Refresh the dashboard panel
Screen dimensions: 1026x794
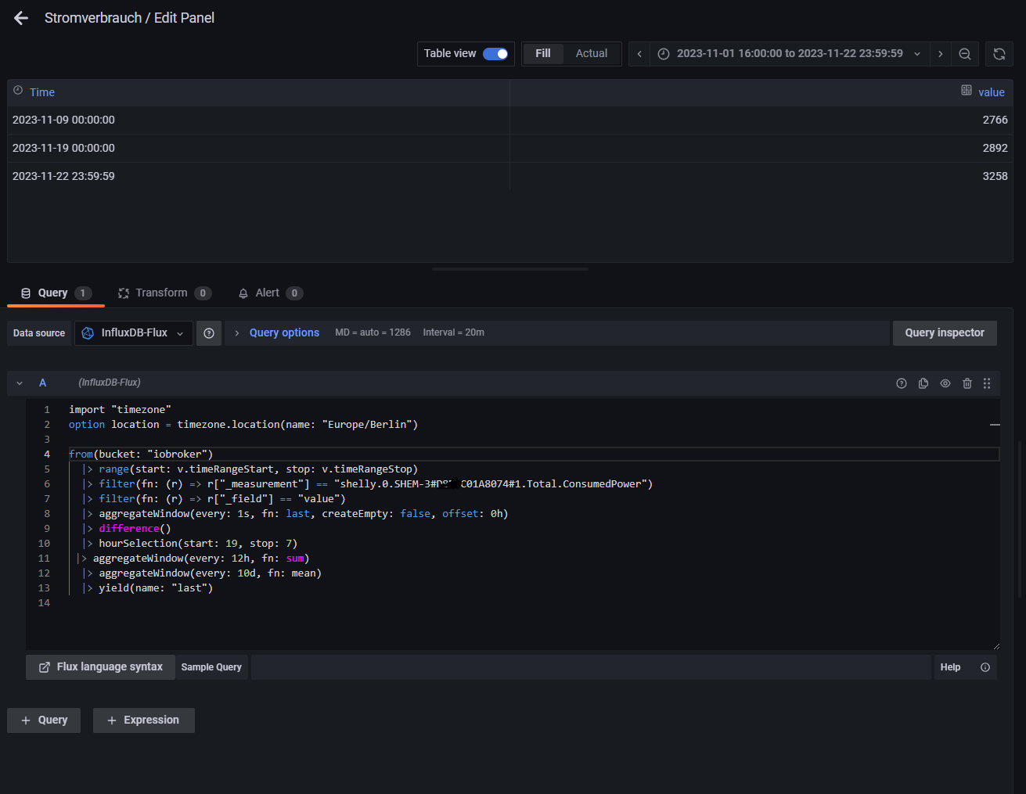pyautogui.click(x=999, y=54)
